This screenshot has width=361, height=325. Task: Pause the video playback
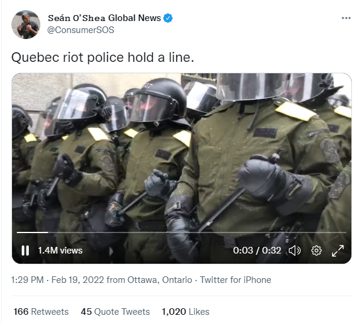[x=25, y=251]
